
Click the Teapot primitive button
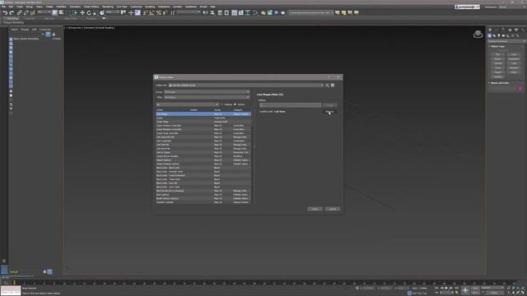497,76
